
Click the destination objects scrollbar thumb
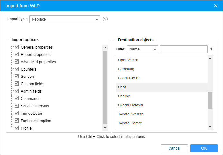click(x=210, y=100)
